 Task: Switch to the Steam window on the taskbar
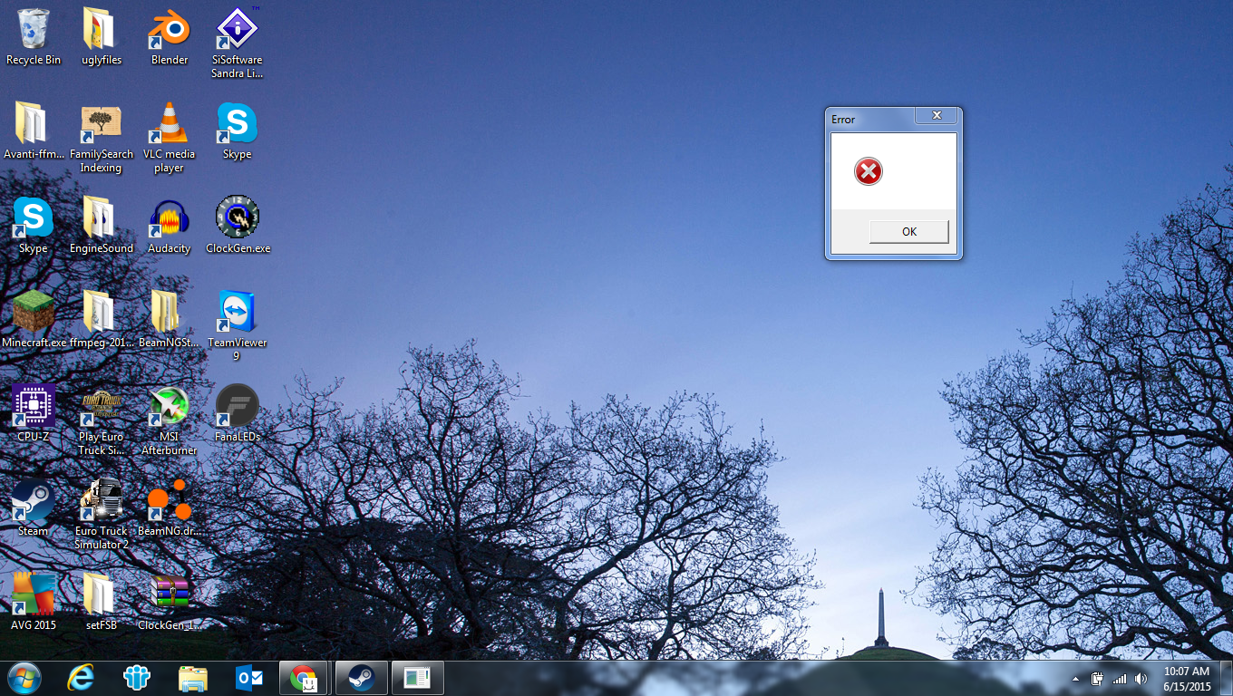361,678
